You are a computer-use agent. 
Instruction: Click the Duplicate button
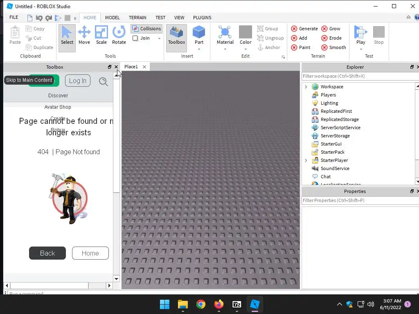(x=39, y=47)
